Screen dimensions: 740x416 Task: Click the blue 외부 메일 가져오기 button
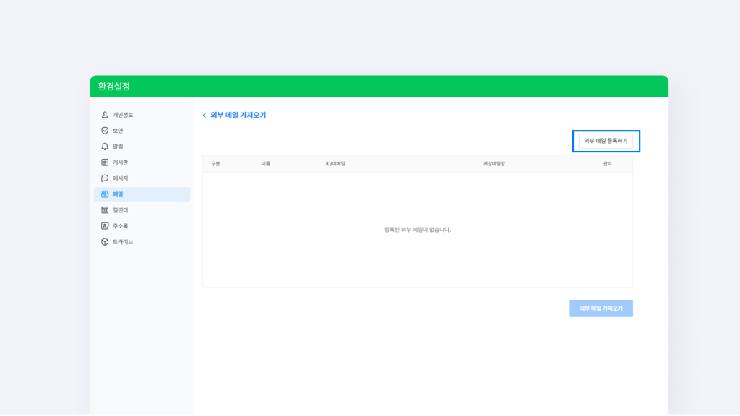pos(601,308)
